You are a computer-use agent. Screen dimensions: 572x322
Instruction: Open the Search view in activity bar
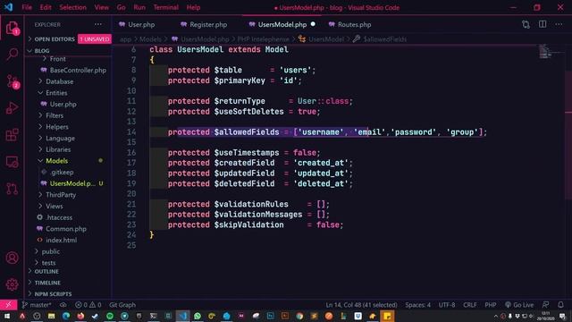tap(12, 54)
